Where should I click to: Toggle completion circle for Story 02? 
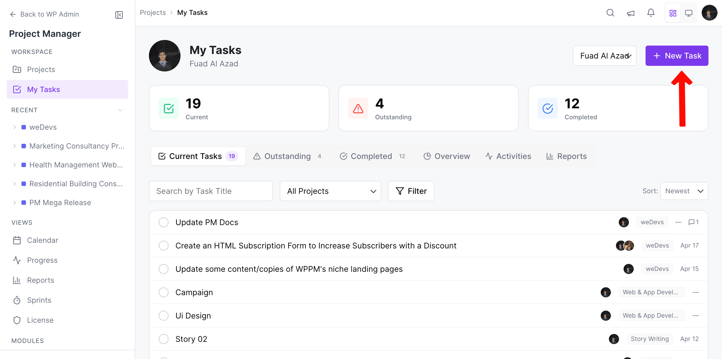164,339
